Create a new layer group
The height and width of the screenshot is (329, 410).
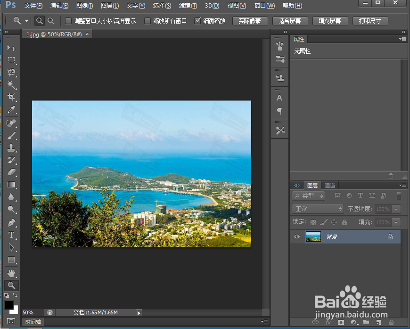click(x=366, y=322)
